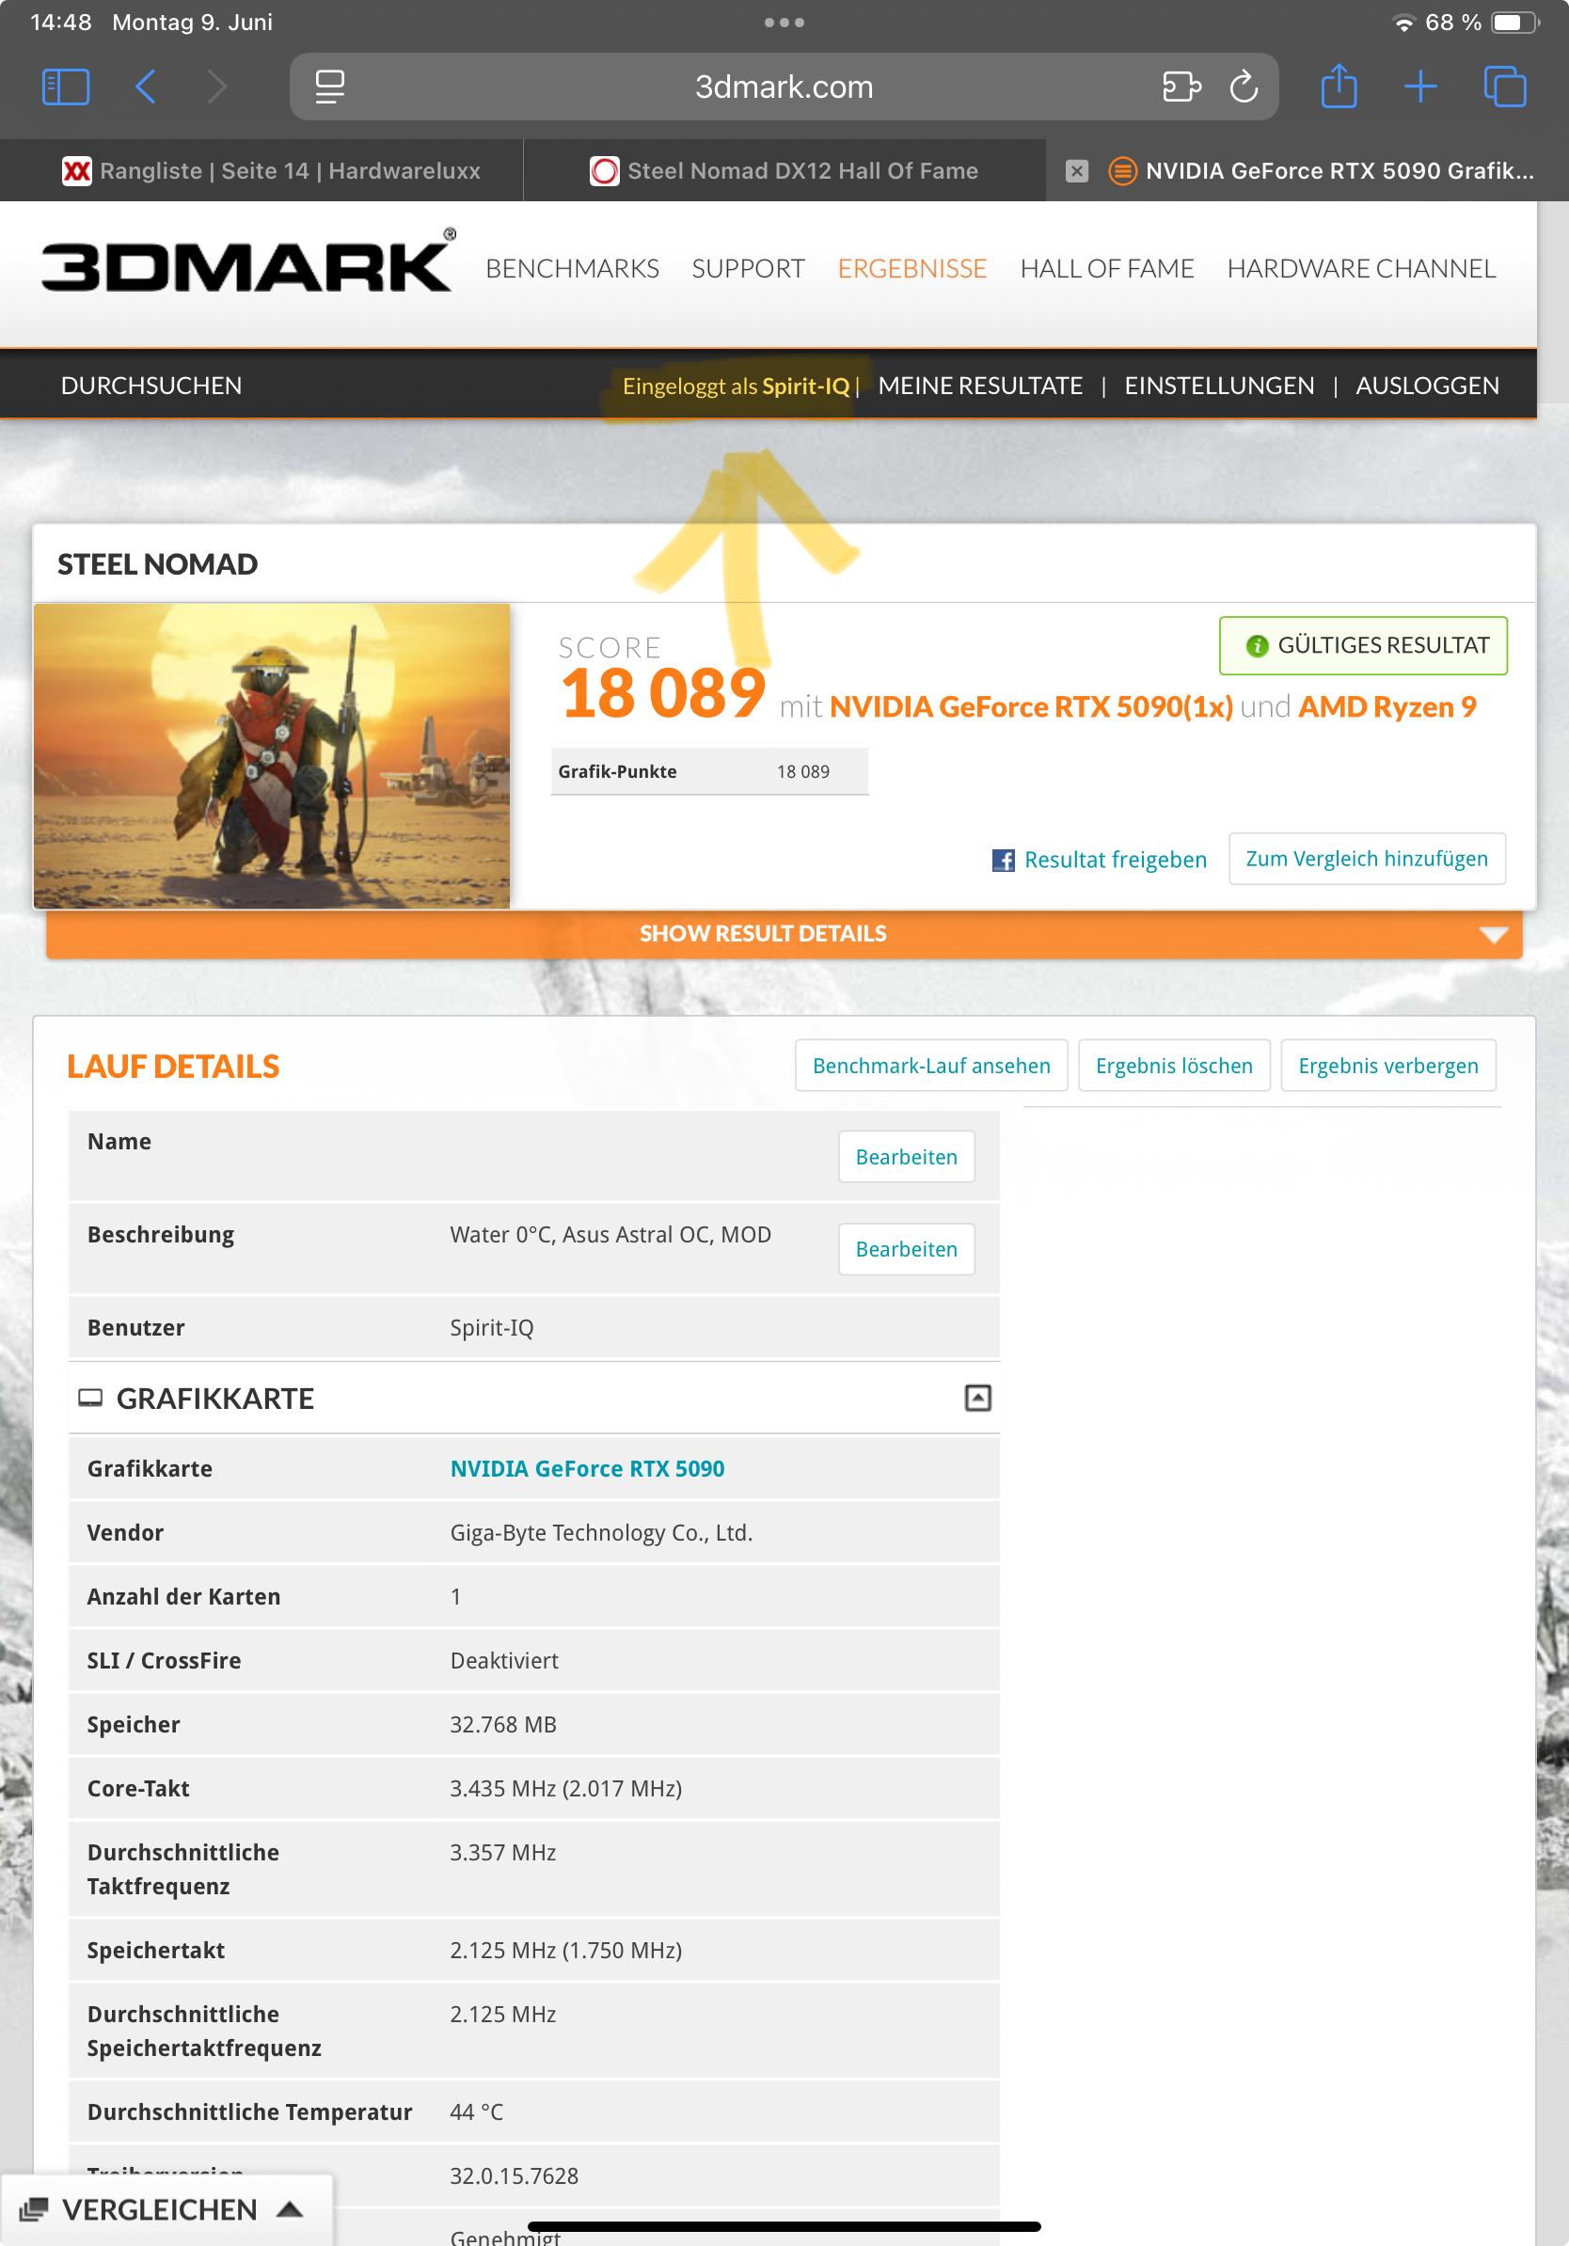Click the SLI / CrossFire value Deaktiviert
The width and height of the screenshot is (1569, 2246).
[504, 1659]
